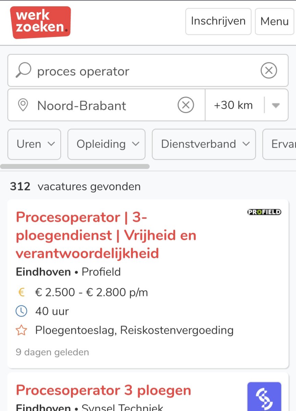Screen dimensions: 296x411
Task: Open the Menu
Action: click(274, 21)
